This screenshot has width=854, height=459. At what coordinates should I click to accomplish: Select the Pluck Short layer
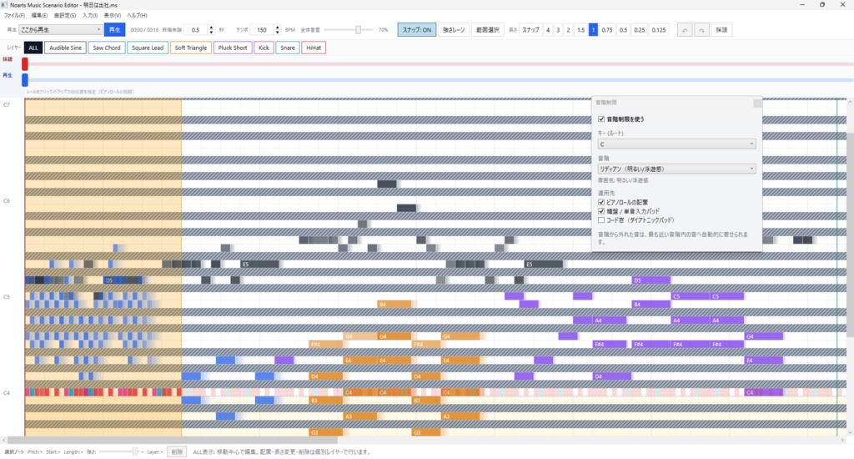pos(233,48)
